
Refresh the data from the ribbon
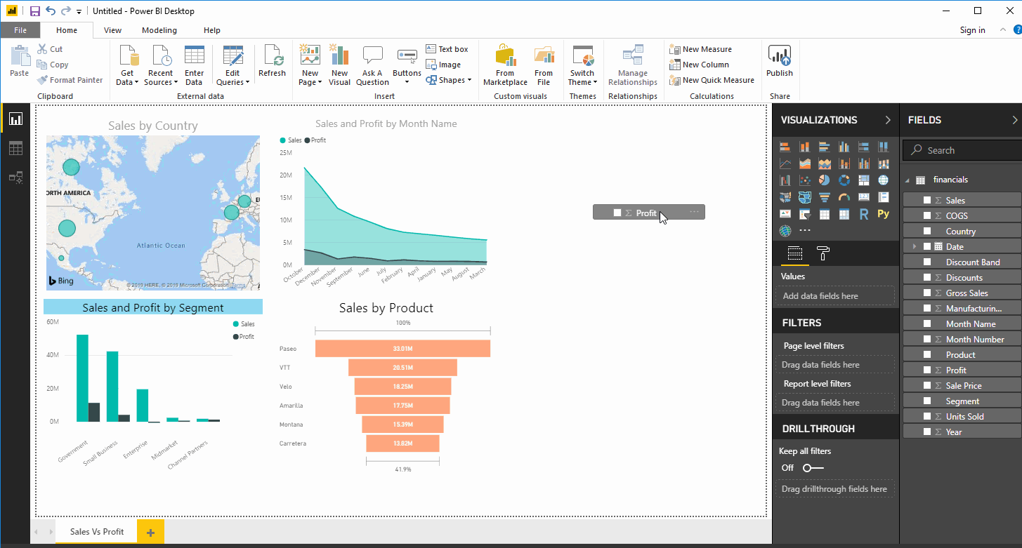pos(272,62)
